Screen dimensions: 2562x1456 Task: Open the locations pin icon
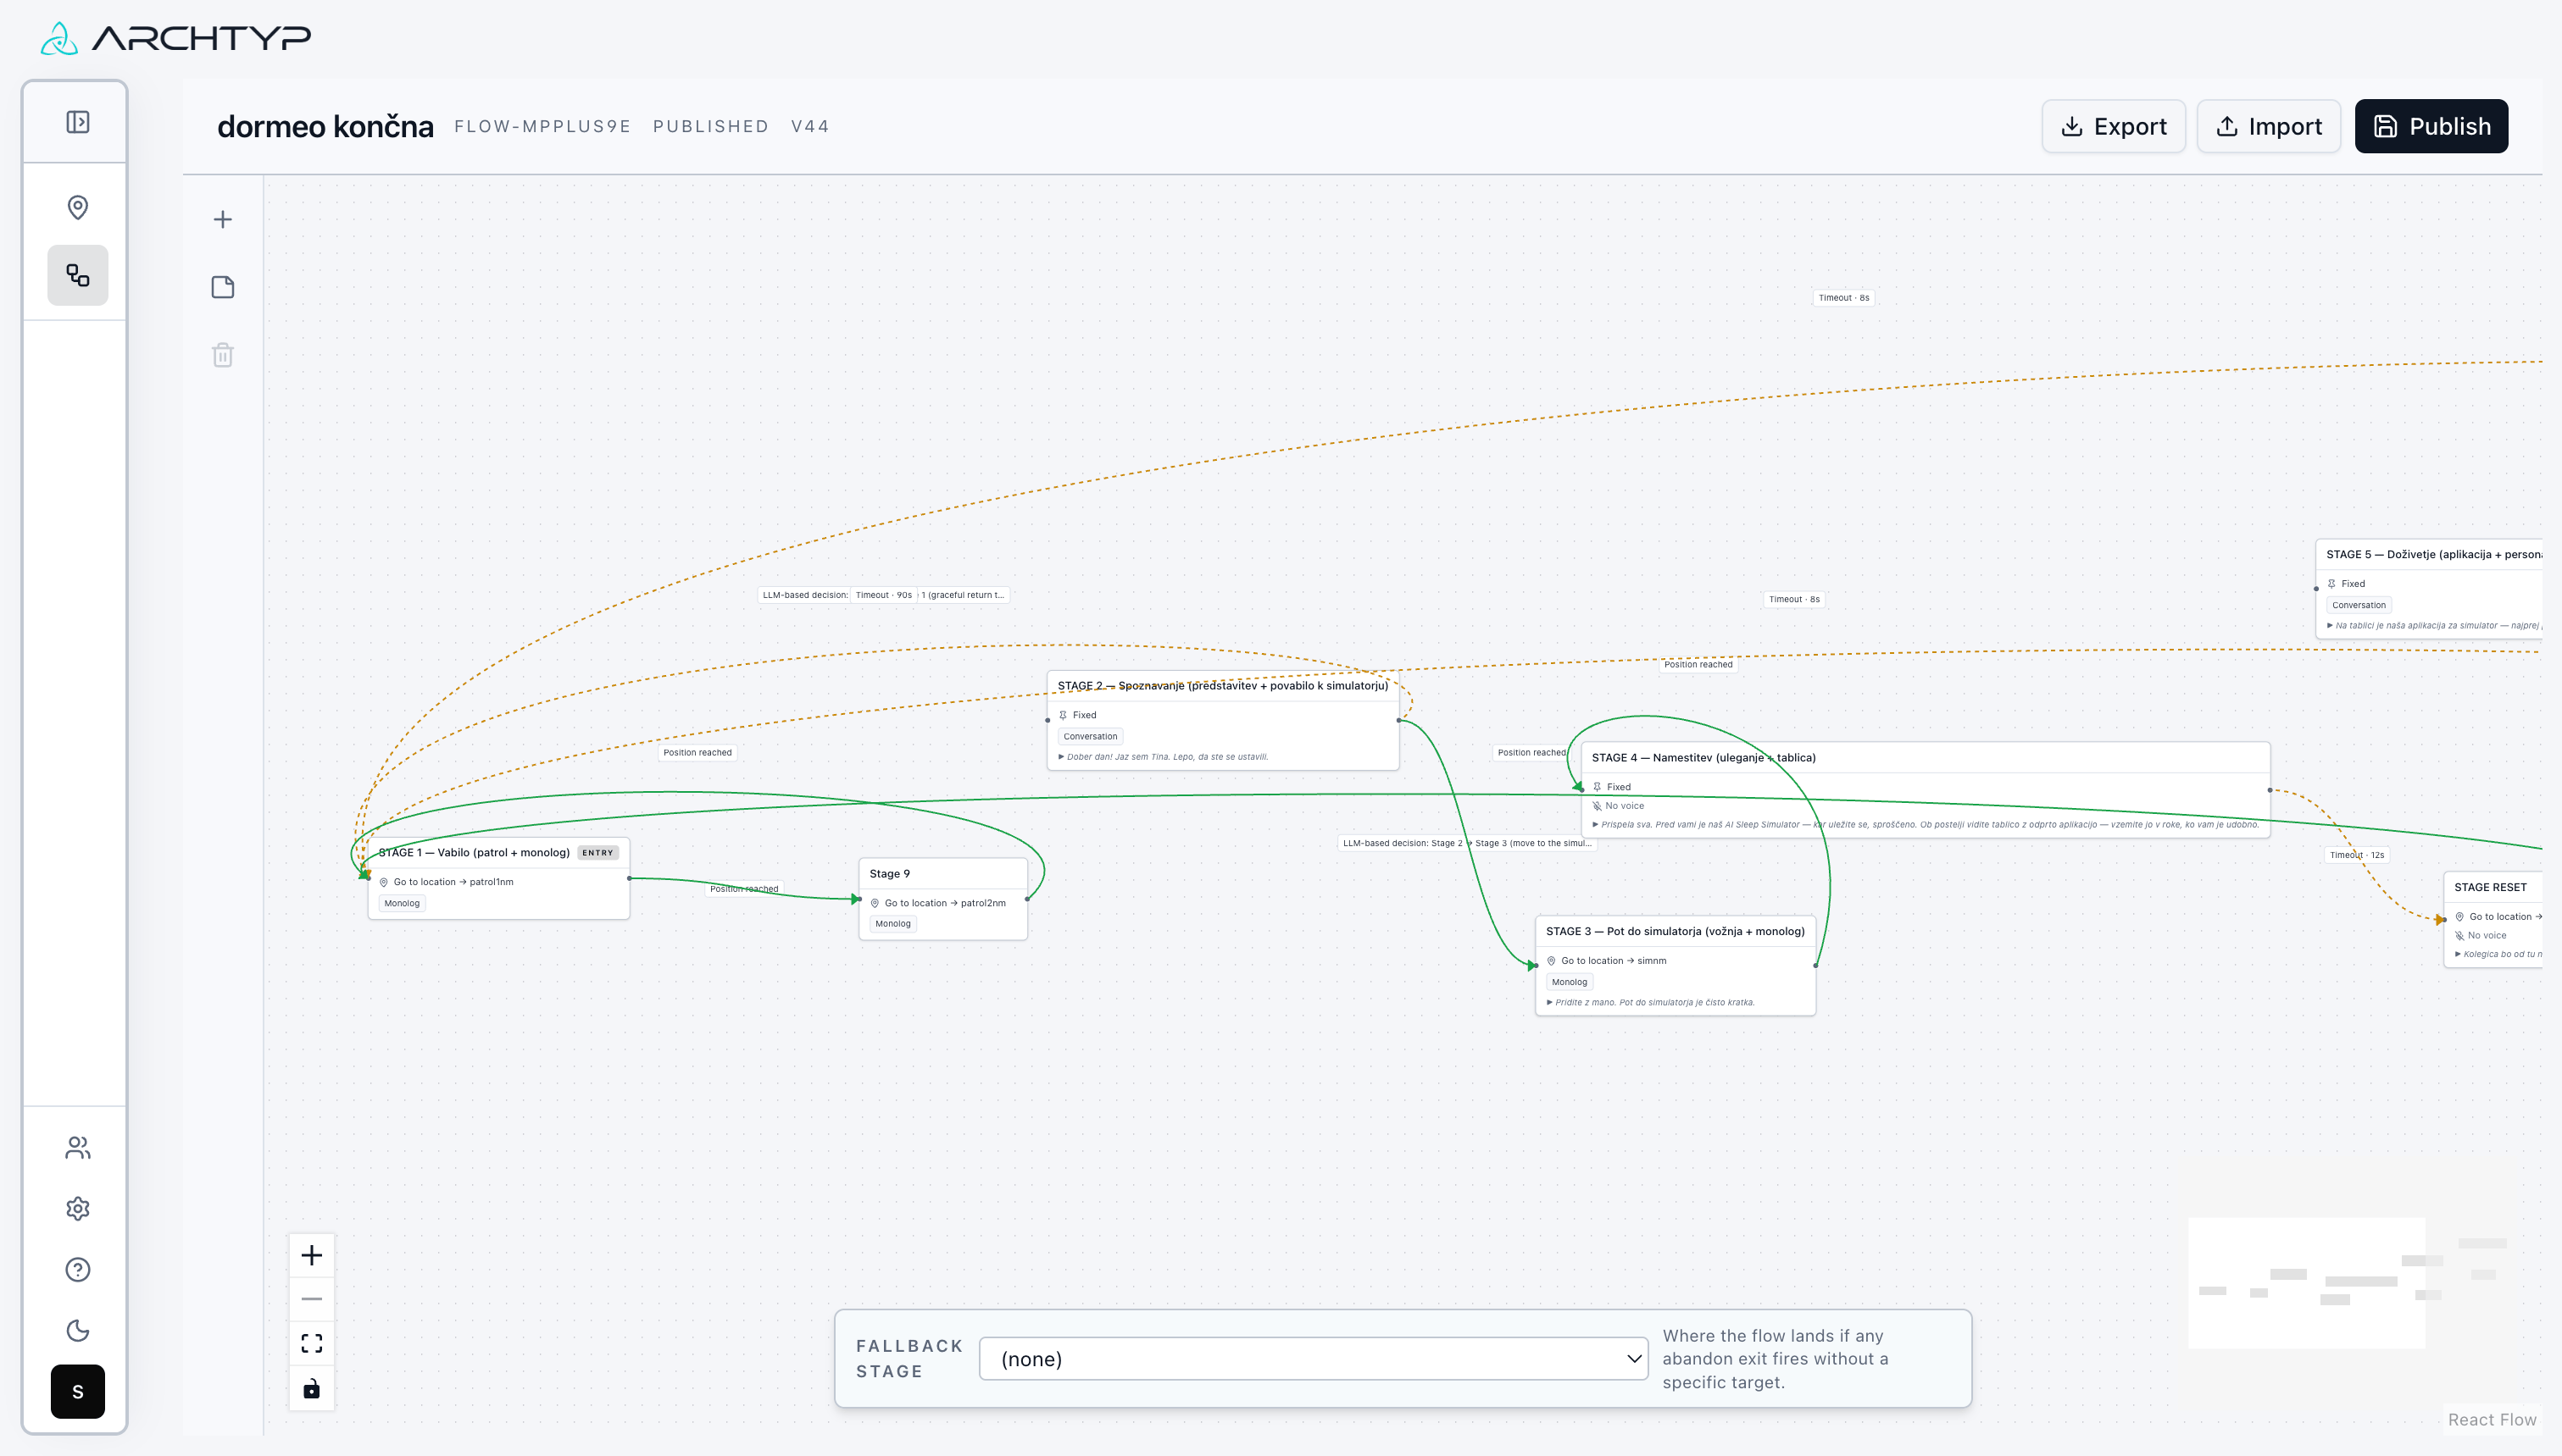77,207
